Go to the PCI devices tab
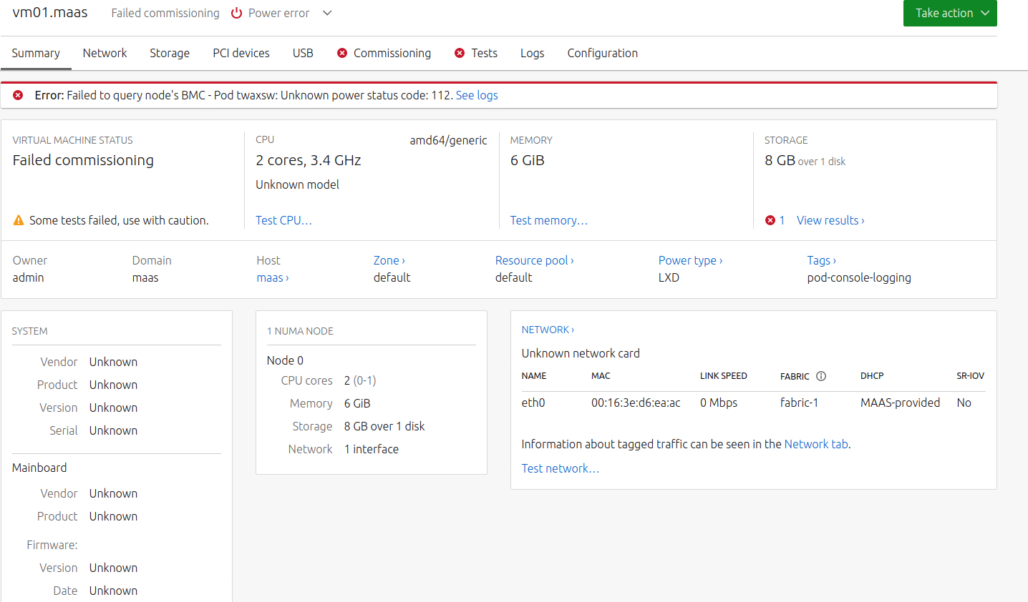1028x602 pixels. (x=241, y=53)
